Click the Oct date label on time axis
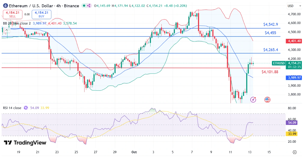This screenshot has width=304, height=157. tap(134, 152)
